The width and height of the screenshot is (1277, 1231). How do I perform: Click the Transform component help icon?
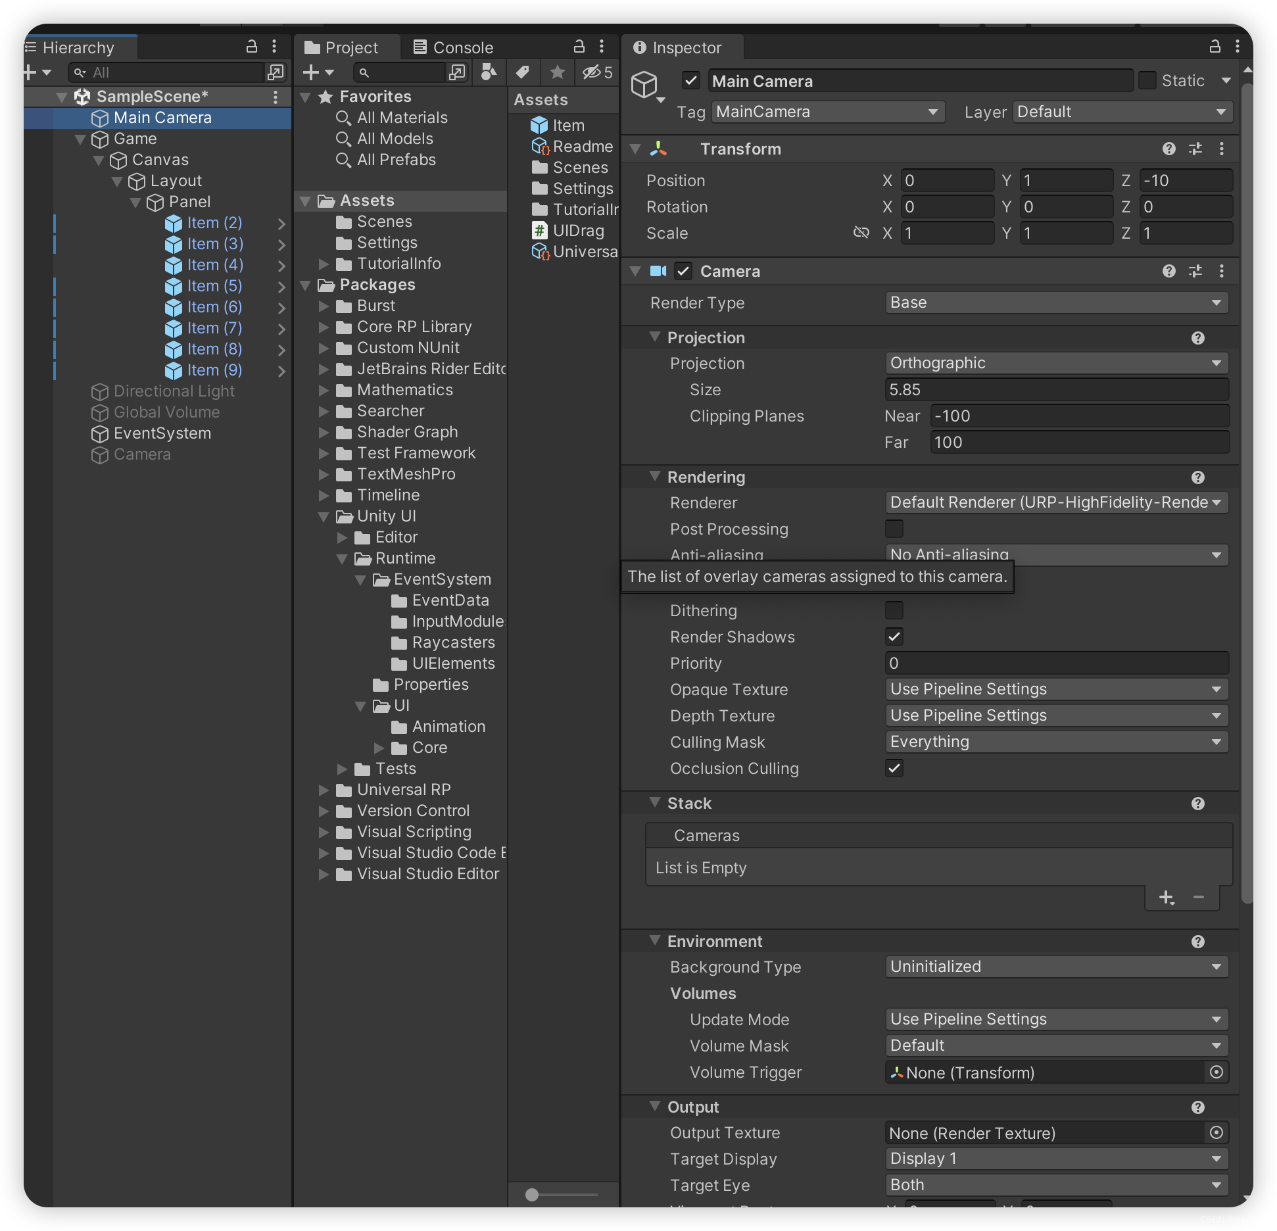click(x=1169, y=149)
